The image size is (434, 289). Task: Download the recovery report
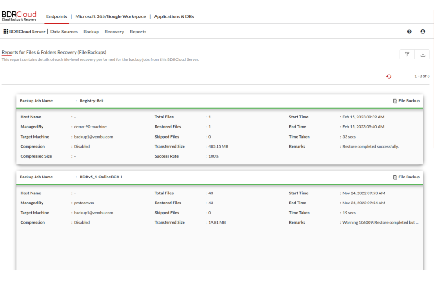(x=423, y=54)
